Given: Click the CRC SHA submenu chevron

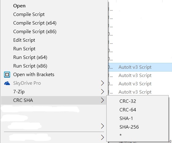Looking at the screenshot, I should 102,100.
